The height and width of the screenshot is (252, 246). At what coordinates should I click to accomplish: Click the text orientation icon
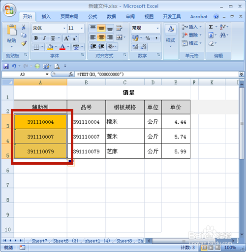tap(111, 47)
